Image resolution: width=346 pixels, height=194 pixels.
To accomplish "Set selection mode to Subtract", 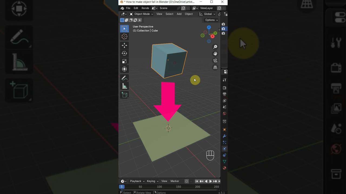I will (x=131, y=20).
